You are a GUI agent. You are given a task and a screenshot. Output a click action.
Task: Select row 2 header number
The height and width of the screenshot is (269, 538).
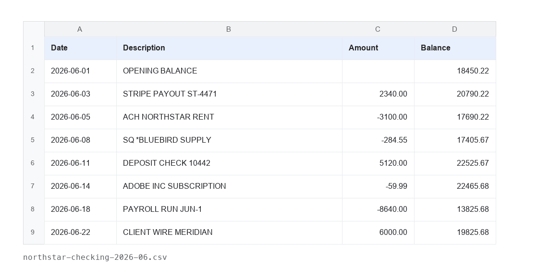pyautogui.click(x=34, y=72)
